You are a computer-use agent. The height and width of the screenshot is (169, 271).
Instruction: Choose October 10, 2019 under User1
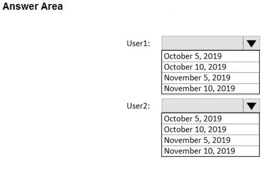[x=211, y=67]
